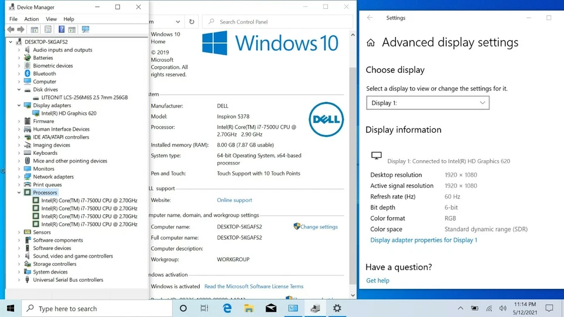564x317 pixels.
Task: Click the Forward arrow in Device Manager toolbar
Action: [21, 29]
